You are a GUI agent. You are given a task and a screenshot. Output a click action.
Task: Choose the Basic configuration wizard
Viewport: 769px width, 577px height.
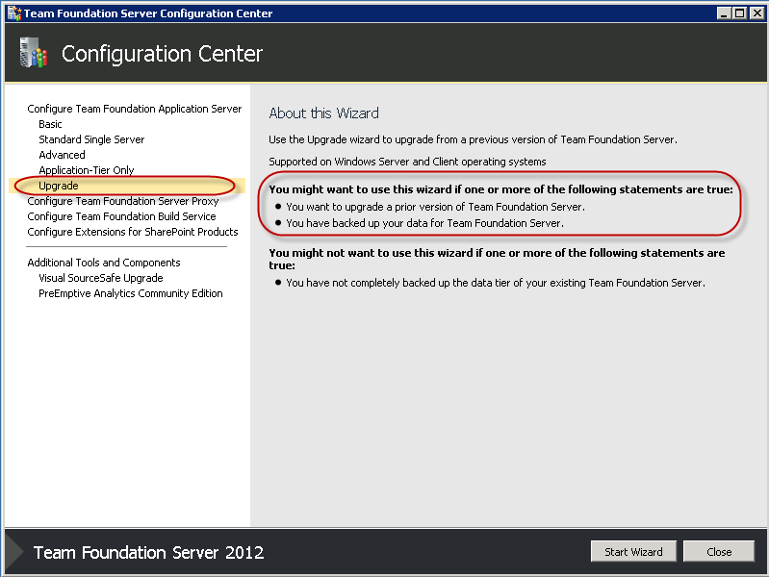click(x=50, y=124)
